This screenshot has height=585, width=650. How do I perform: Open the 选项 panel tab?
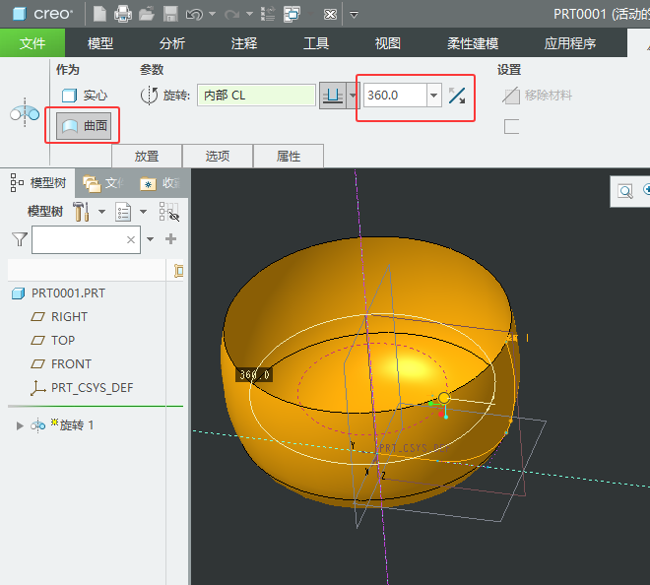(x=218, y=156)
